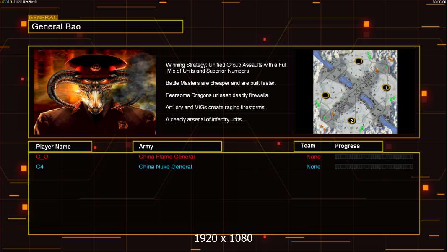447x252 pixels.
Task: Select the GENERAL label tab
Action: [x=43, y=18]
